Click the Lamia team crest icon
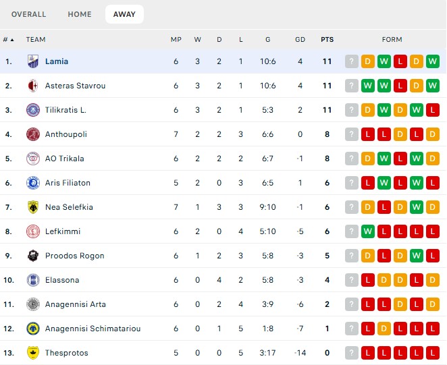The width and height of the screenshot is (447, 365). (33, 61)
